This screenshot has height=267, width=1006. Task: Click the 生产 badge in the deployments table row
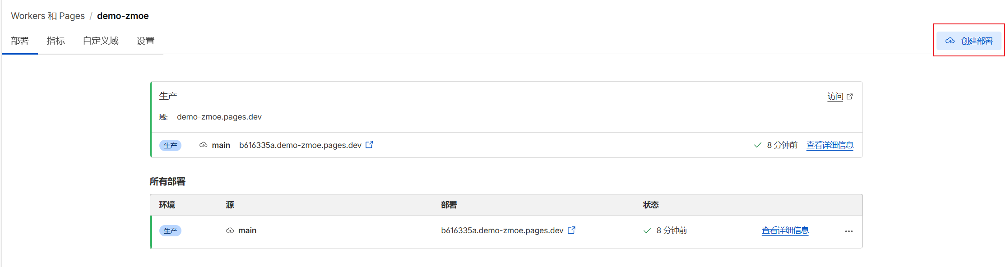coord(170,231)
